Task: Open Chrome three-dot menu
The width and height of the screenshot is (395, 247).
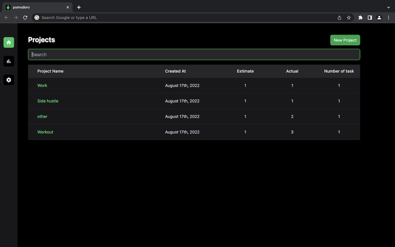Action: tap(389, 18)
